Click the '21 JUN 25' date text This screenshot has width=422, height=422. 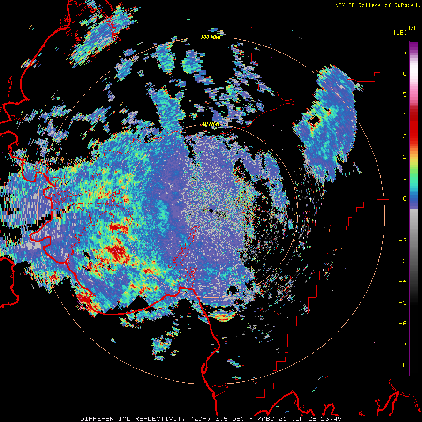298,419
